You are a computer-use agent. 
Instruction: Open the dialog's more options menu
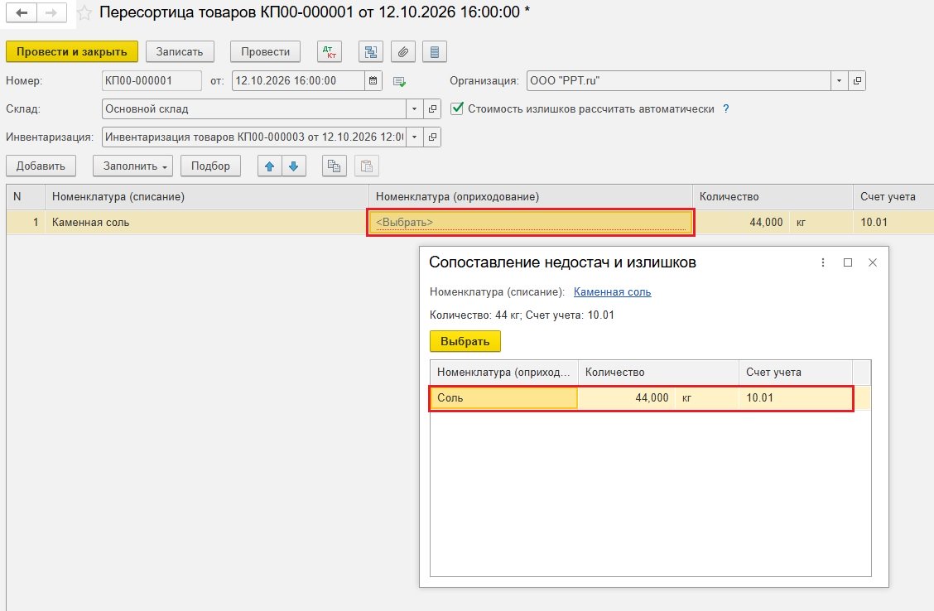click(x=822, y=262)
